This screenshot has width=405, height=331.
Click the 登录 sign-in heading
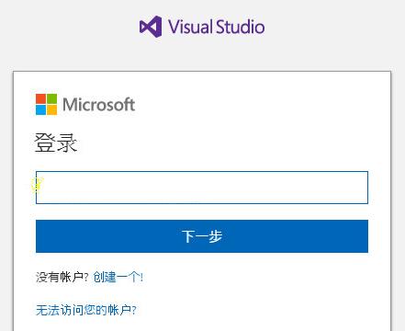pos(55,143)
